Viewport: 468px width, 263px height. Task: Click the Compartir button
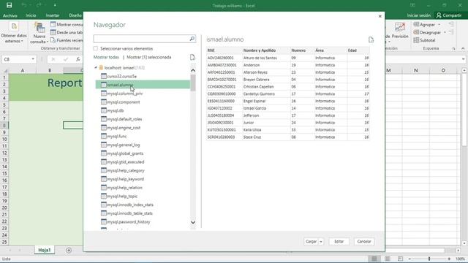[449, 15]
